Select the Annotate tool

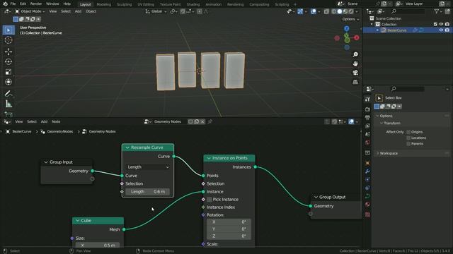coord(8,94)
